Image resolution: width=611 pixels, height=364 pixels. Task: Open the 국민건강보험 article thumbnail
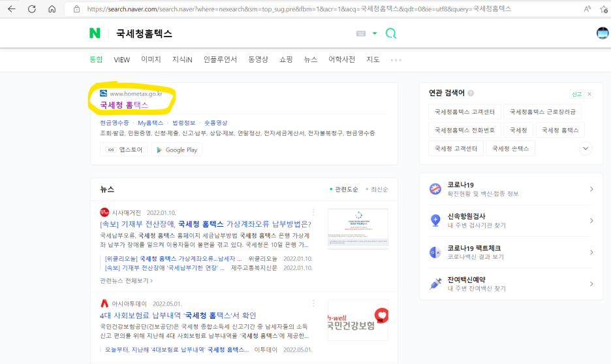pos(358,320)
